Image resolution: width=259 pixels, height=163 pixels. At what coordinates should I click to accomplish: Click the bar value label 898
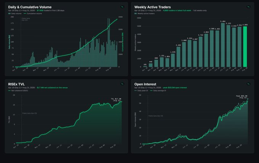point(156,58)
